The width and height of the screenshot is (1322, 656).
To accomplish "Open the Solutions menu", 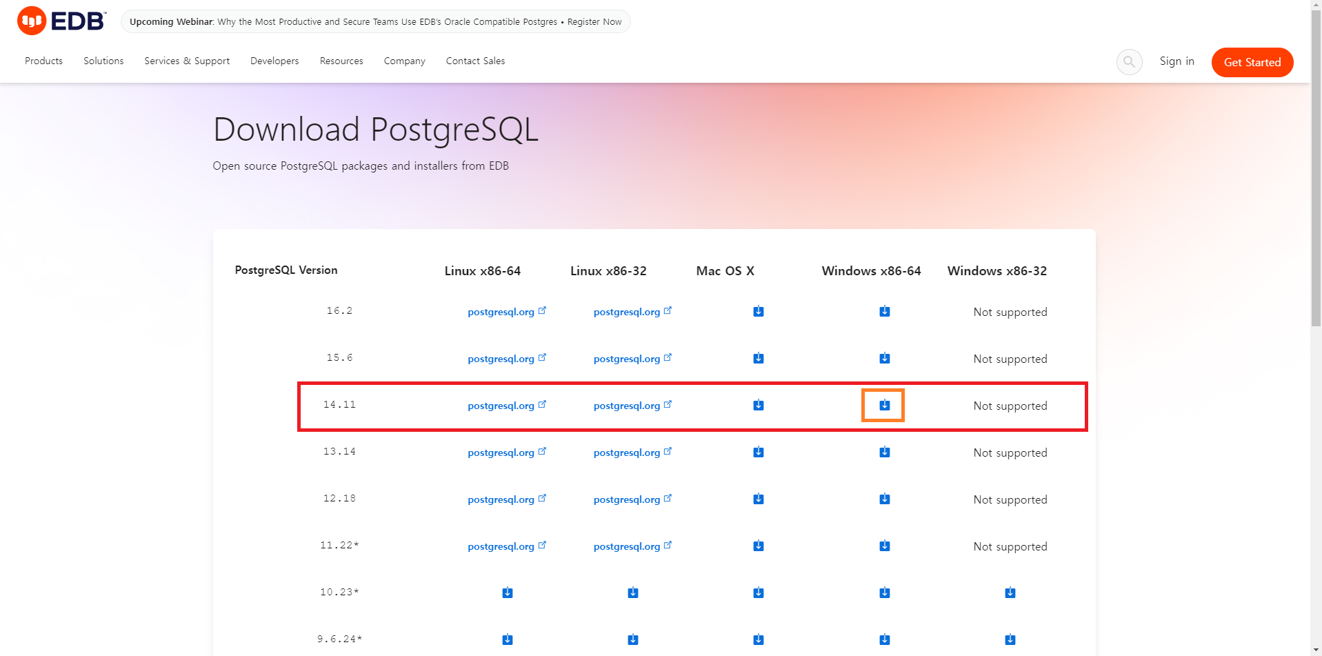I will 103,61.
